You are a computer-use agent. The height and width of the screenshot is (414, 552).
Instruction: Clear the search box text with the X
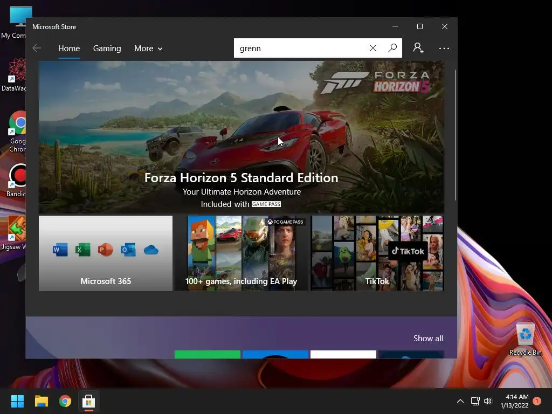[373, 48]
